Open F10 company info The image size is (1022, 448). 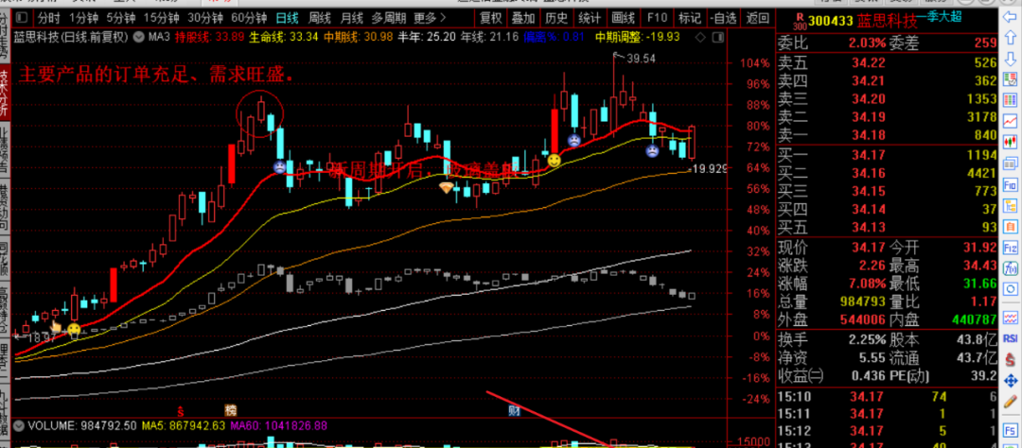coord(657,18)
